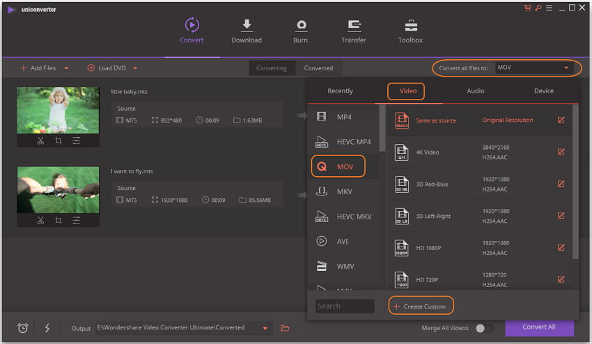Open the Toolbox section
Screen dimensions: 592x344
410,31
